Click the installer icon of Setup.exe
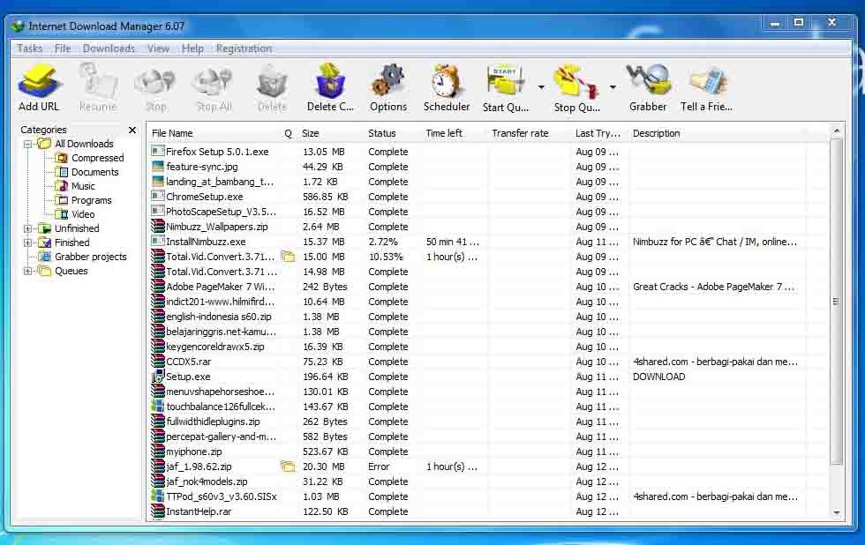865x545 pixels. 158,377
